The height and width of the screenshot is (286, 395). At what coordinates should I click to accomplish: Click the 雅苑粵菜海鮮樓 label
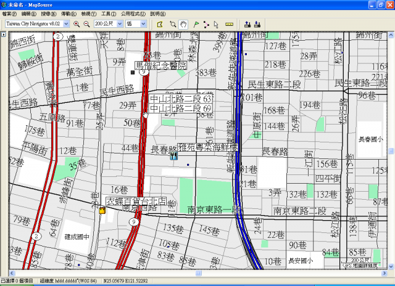click(x=208, y=147)
